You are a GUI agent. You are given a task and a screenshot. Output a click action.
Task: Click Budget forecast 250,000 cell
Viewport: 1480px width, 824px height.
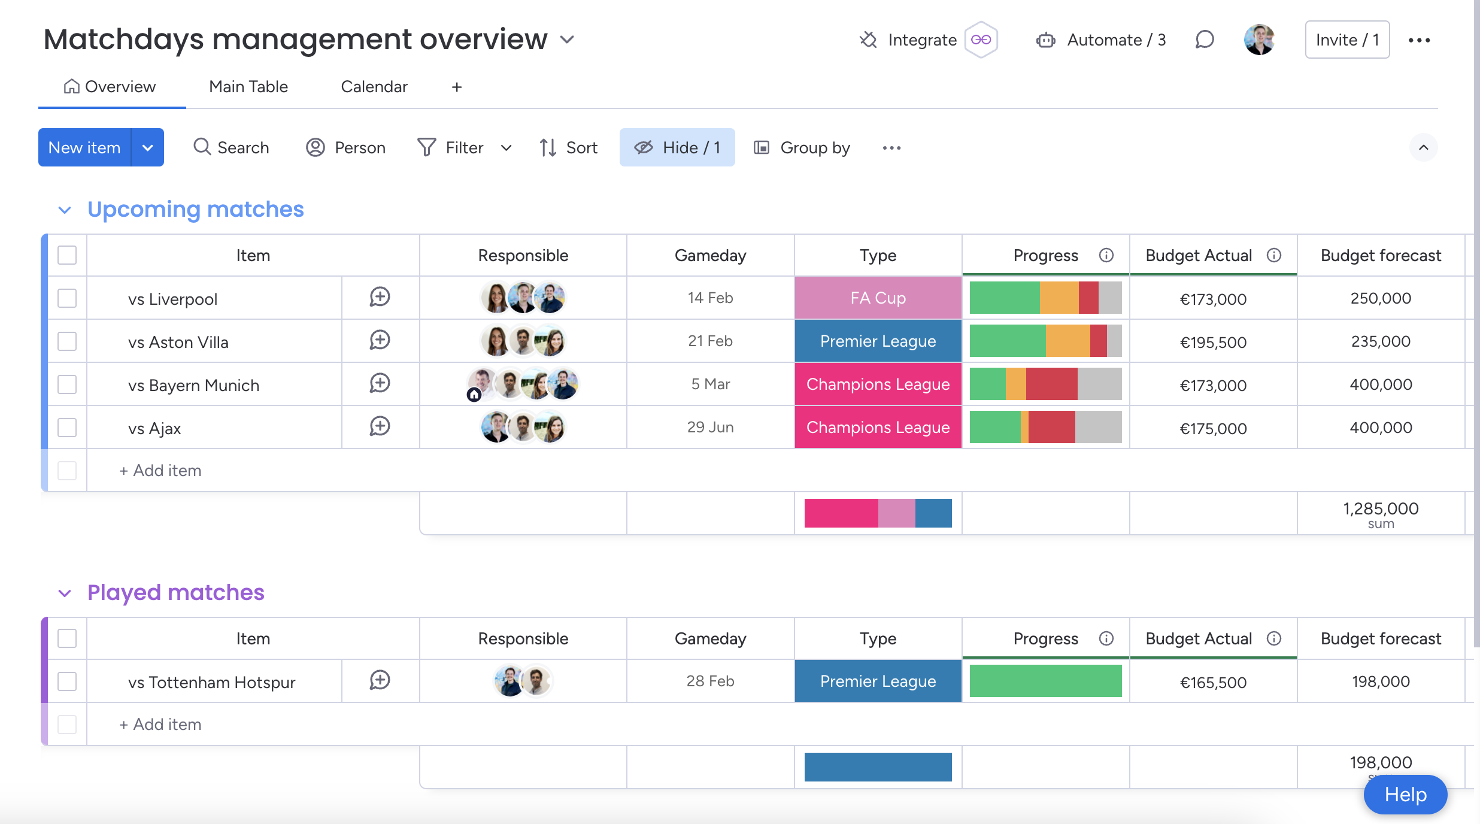click(x=1381, y=298)
